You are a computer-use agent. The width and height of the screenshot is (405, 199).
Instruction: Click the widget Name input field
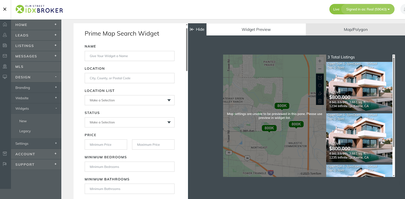pos(129,56)
